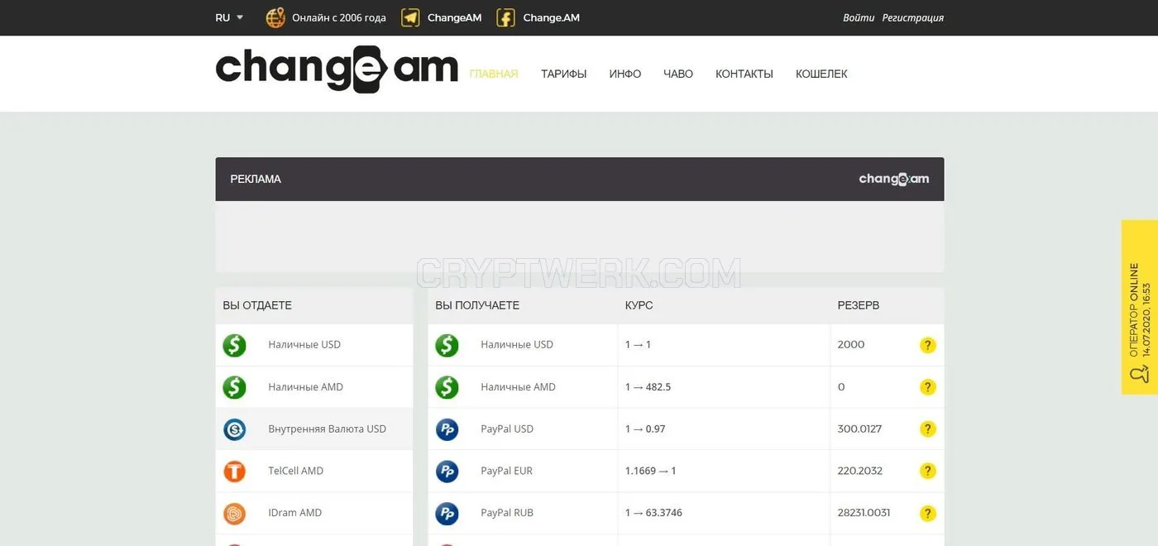
Task: Click the small change.am logo in РЕКЛАМА bar
Action: 894,179
